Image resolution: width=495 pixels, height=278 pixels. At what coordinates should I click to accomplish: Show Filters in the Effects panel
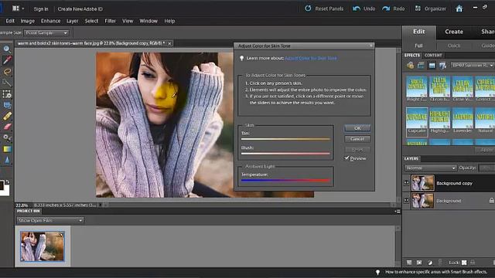click(410, 65)
